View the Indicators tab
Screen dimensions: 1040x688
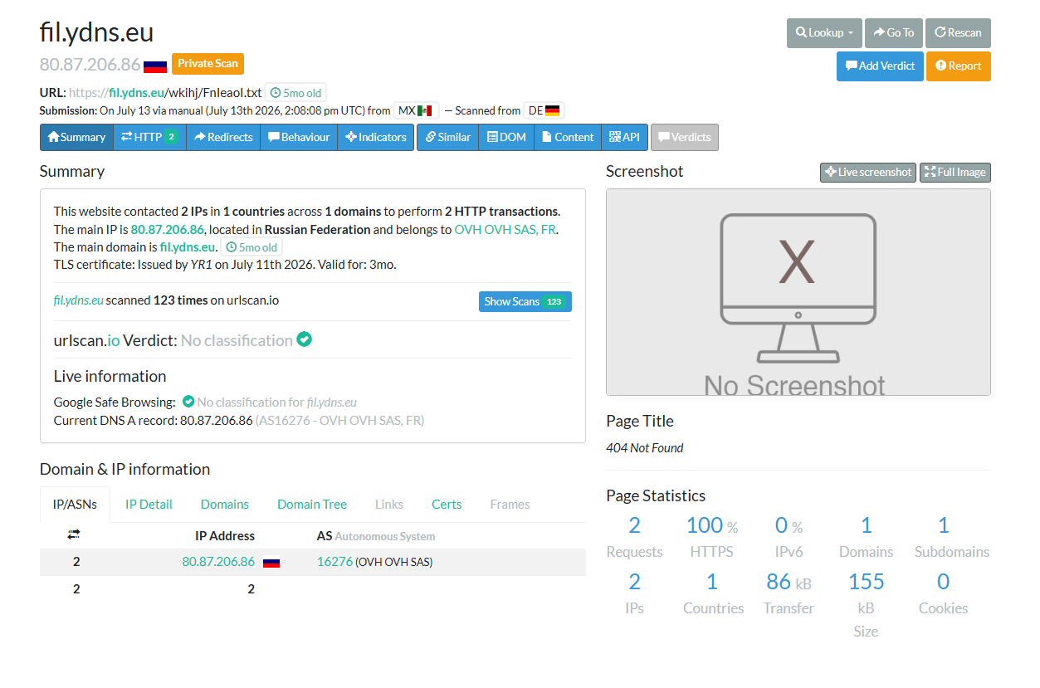(376, 137)
